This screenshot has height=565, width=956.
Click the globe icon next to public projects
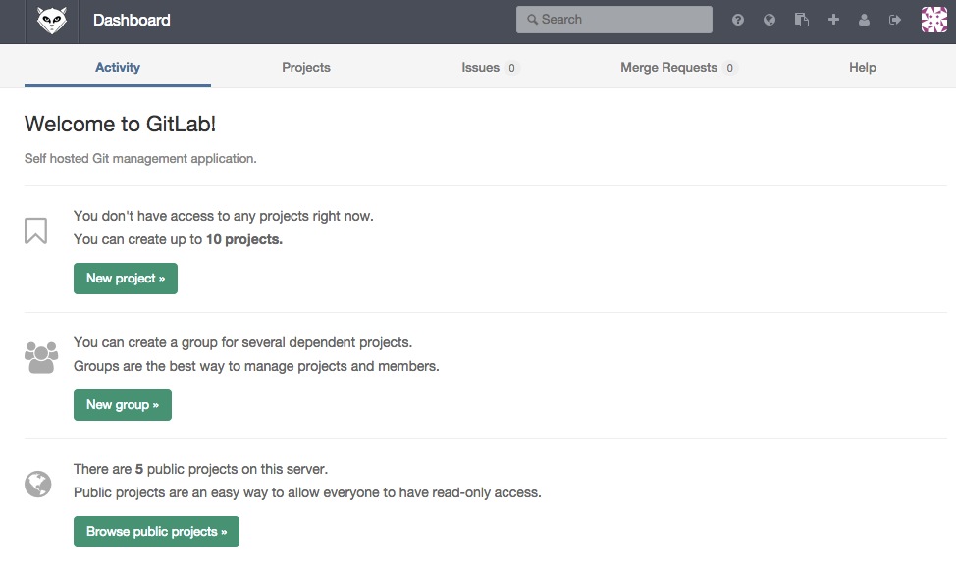pos(38,484)
